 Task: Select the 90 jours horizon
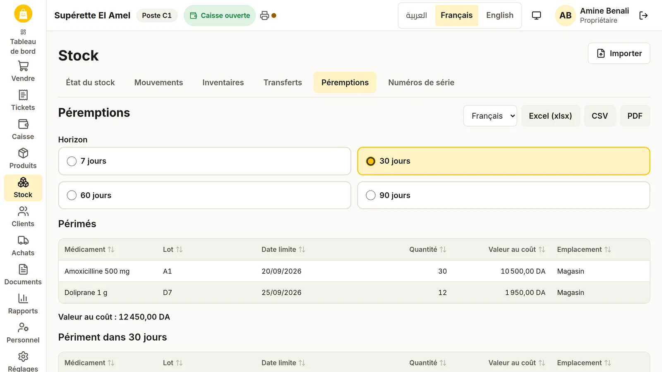tap(504, 195)
